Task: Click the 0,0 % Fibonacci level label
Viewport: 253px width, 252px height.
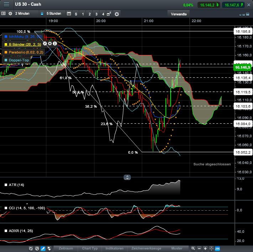Action: coord(133,153)
